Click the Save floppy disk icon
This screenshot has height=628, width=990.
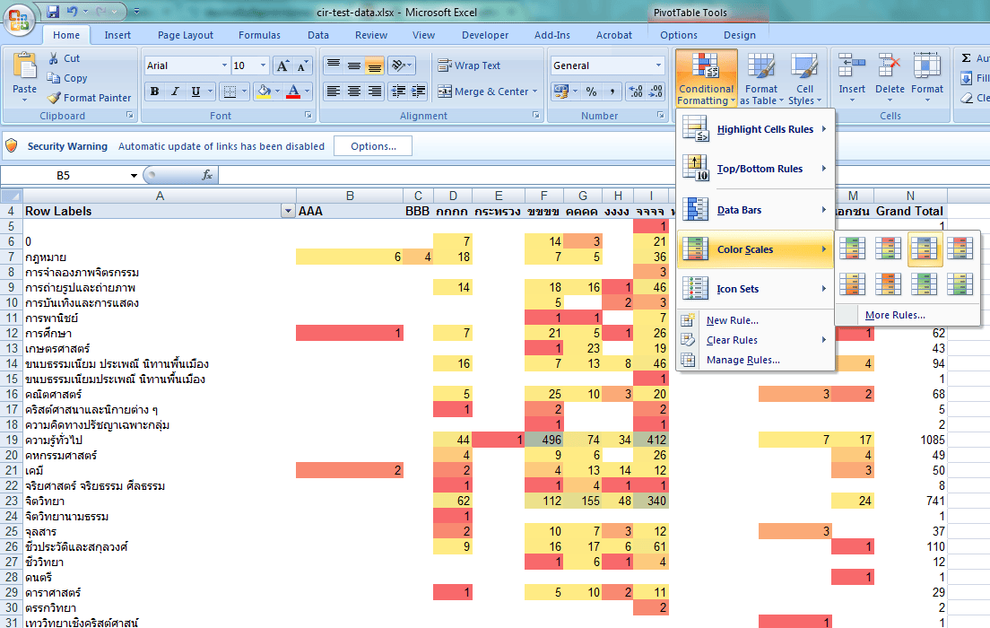click(x=53, y=12)
